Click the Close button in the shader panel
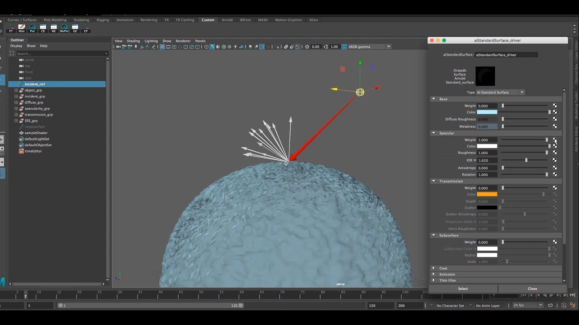Image resolution: width=579 pixels, height=325 pixels. (x=532, y=288)
